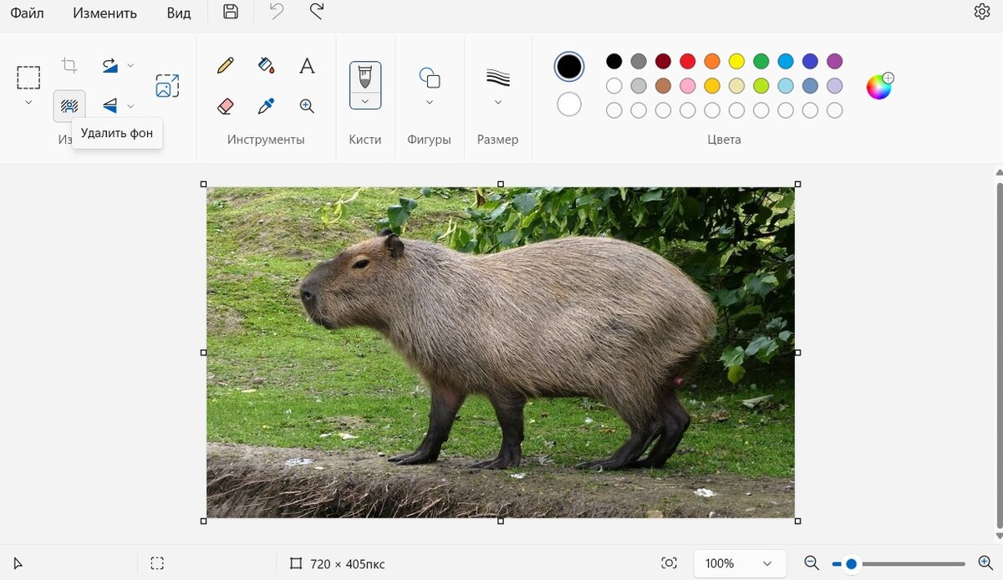The height and width of the screenshot is (580, 1003).
Task: Click the line Size (Размер) icon
Action: pos(498,78)
